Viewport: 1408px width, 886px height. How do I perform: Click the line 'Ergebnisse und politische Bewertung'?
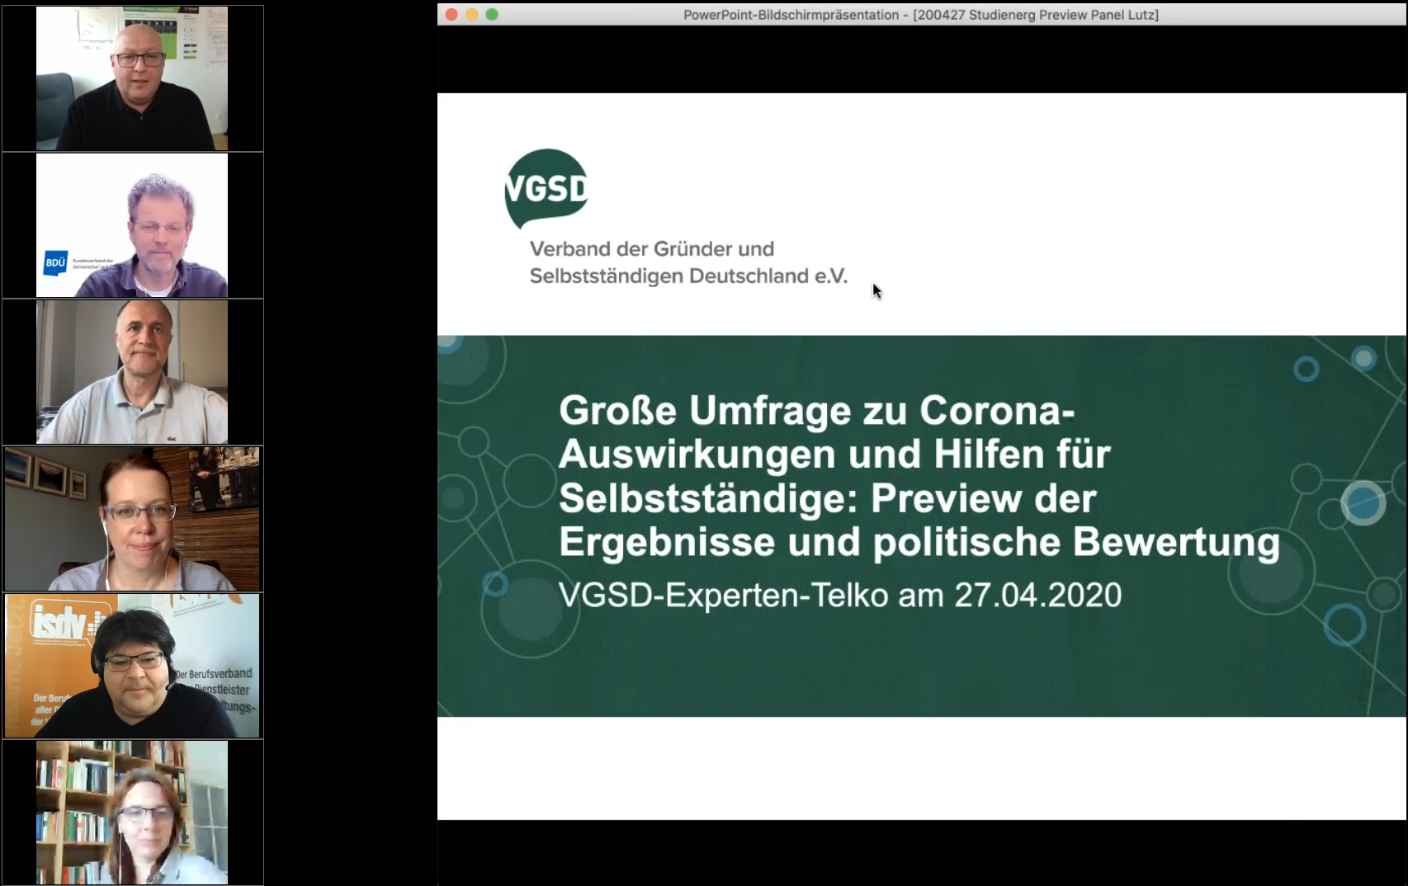tap(919, 543)
